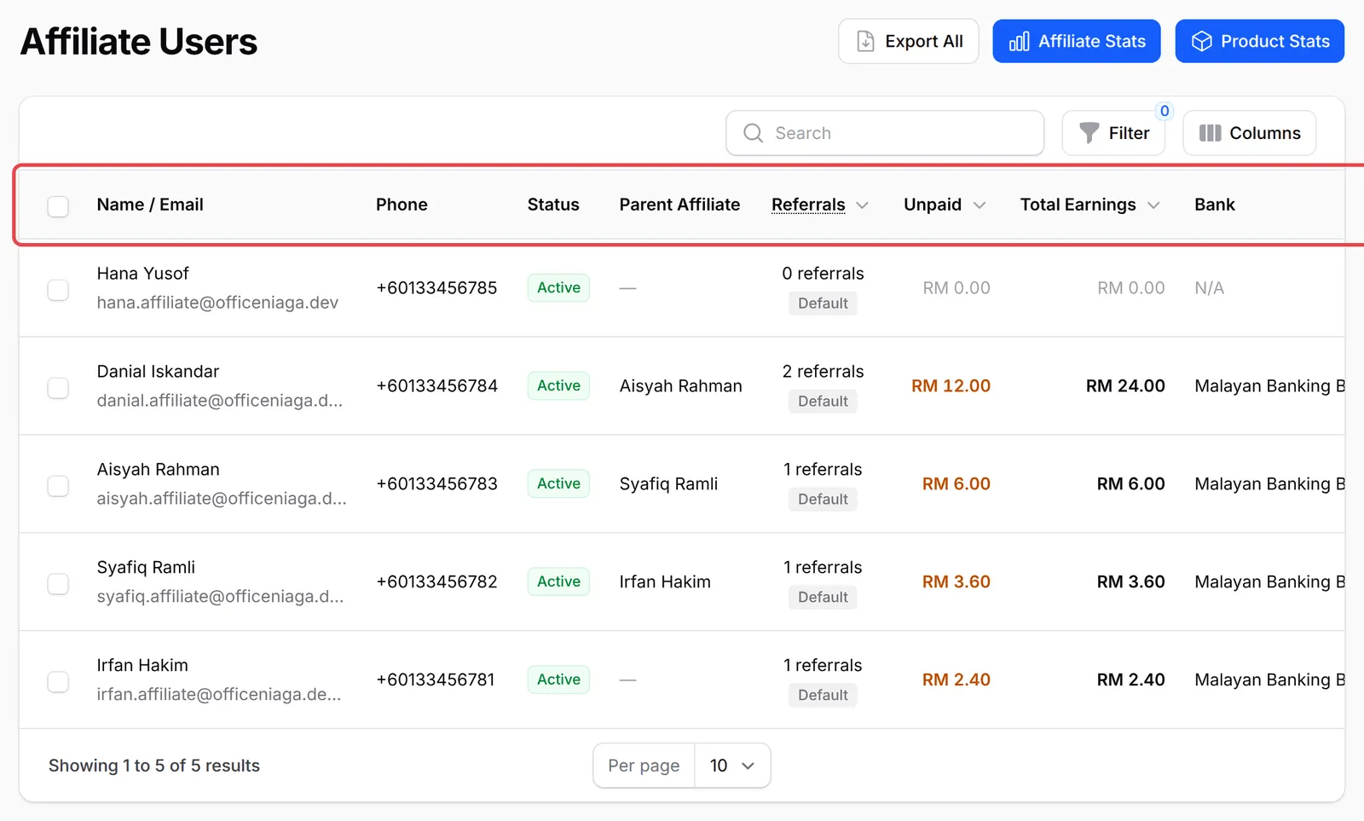
Task: Click phone number +60133456783
Action: click(436, 484)
